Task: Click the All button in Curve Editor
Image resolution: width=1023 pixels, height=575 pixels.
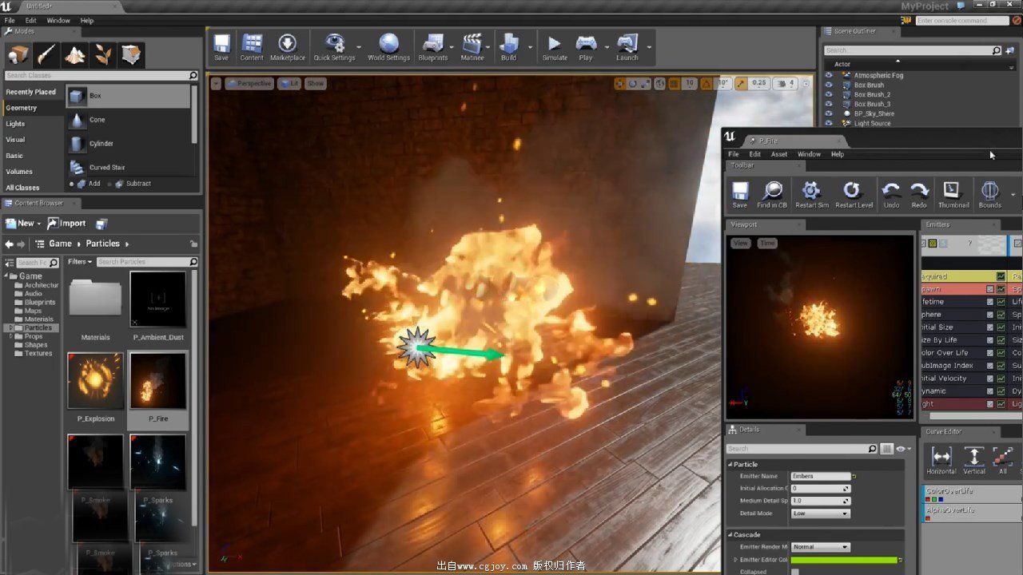Action: click(1003, 461)
